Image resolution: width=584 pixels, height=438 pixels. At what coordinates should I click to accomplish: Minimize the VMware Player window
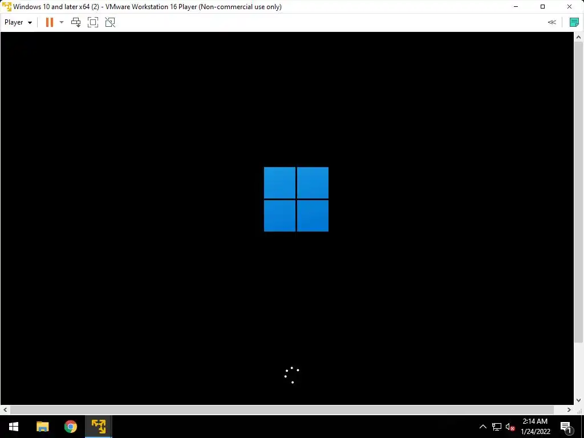click(516, 7)
